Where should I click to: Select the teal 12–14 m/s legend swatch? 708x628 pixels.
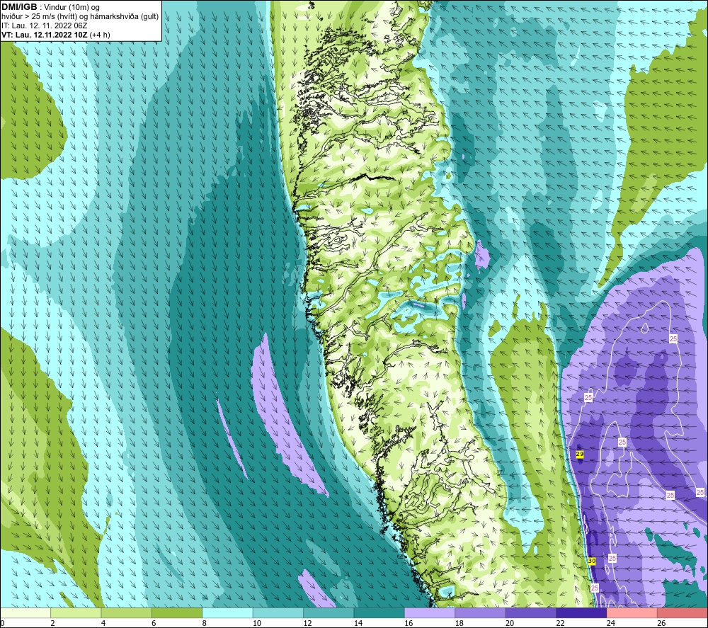329,612
